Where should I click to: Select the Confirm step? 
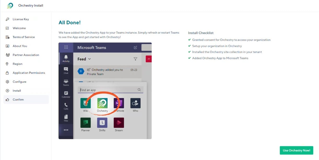tap(26, 100)
